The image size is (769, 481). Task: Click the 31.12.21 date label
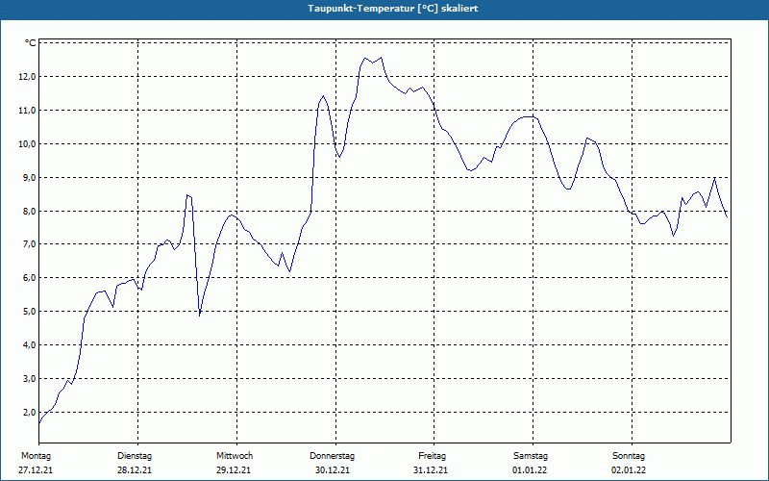coord(431,470)
